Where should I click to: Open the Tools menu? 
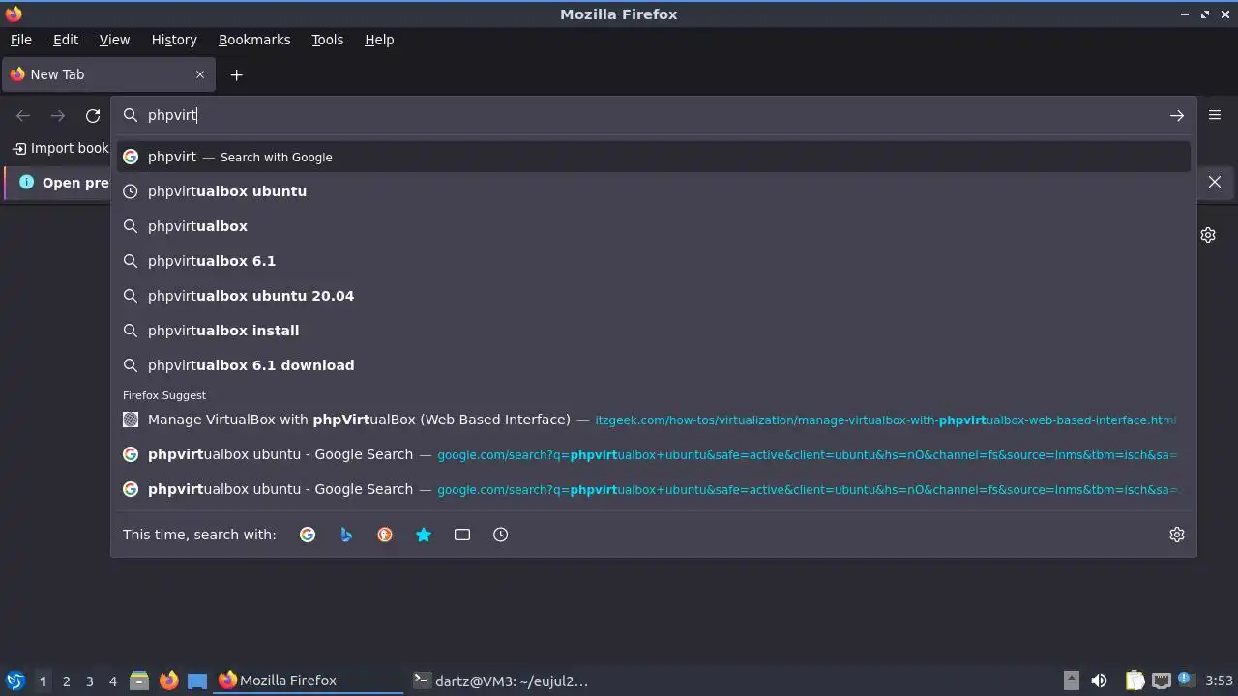[327, 40]
